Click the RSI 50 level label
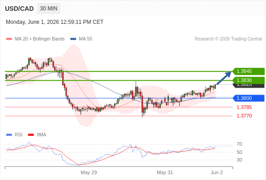Screen dimensions: 266x180 [x=239, y=152]
